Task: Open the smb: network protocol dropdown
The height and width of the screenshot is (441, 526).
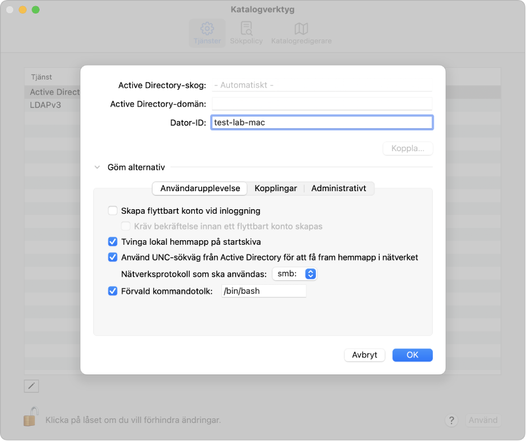Action: [294, 274]
